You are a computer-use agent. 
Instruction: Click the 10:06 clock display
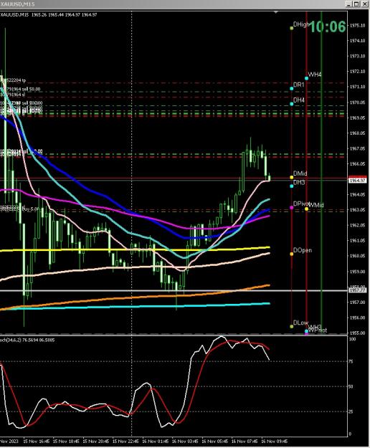pos(328,27)
